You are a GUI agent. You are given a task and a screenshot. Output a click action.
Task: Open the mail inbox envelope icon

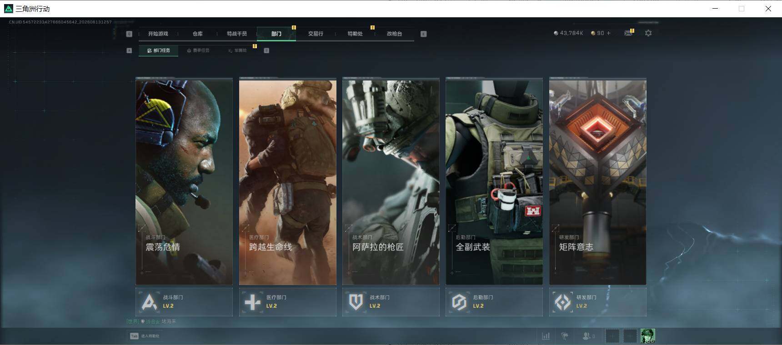point(628,33)
